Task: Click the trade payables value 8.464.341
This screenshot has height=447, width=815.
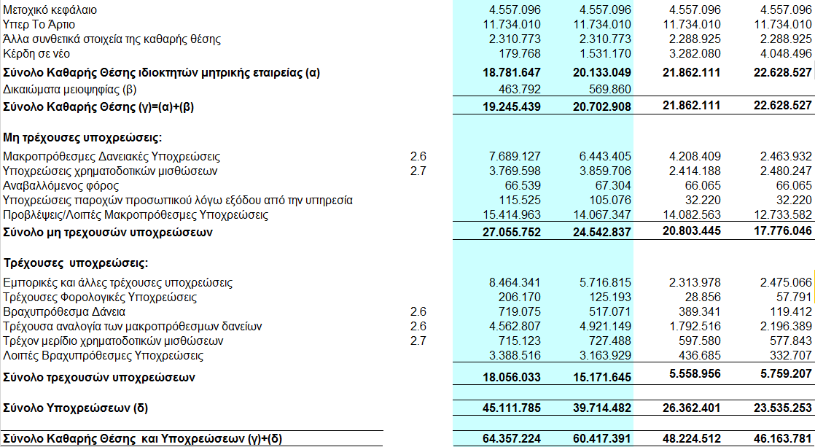Action: pyautogui.click(x=515, y=283)
